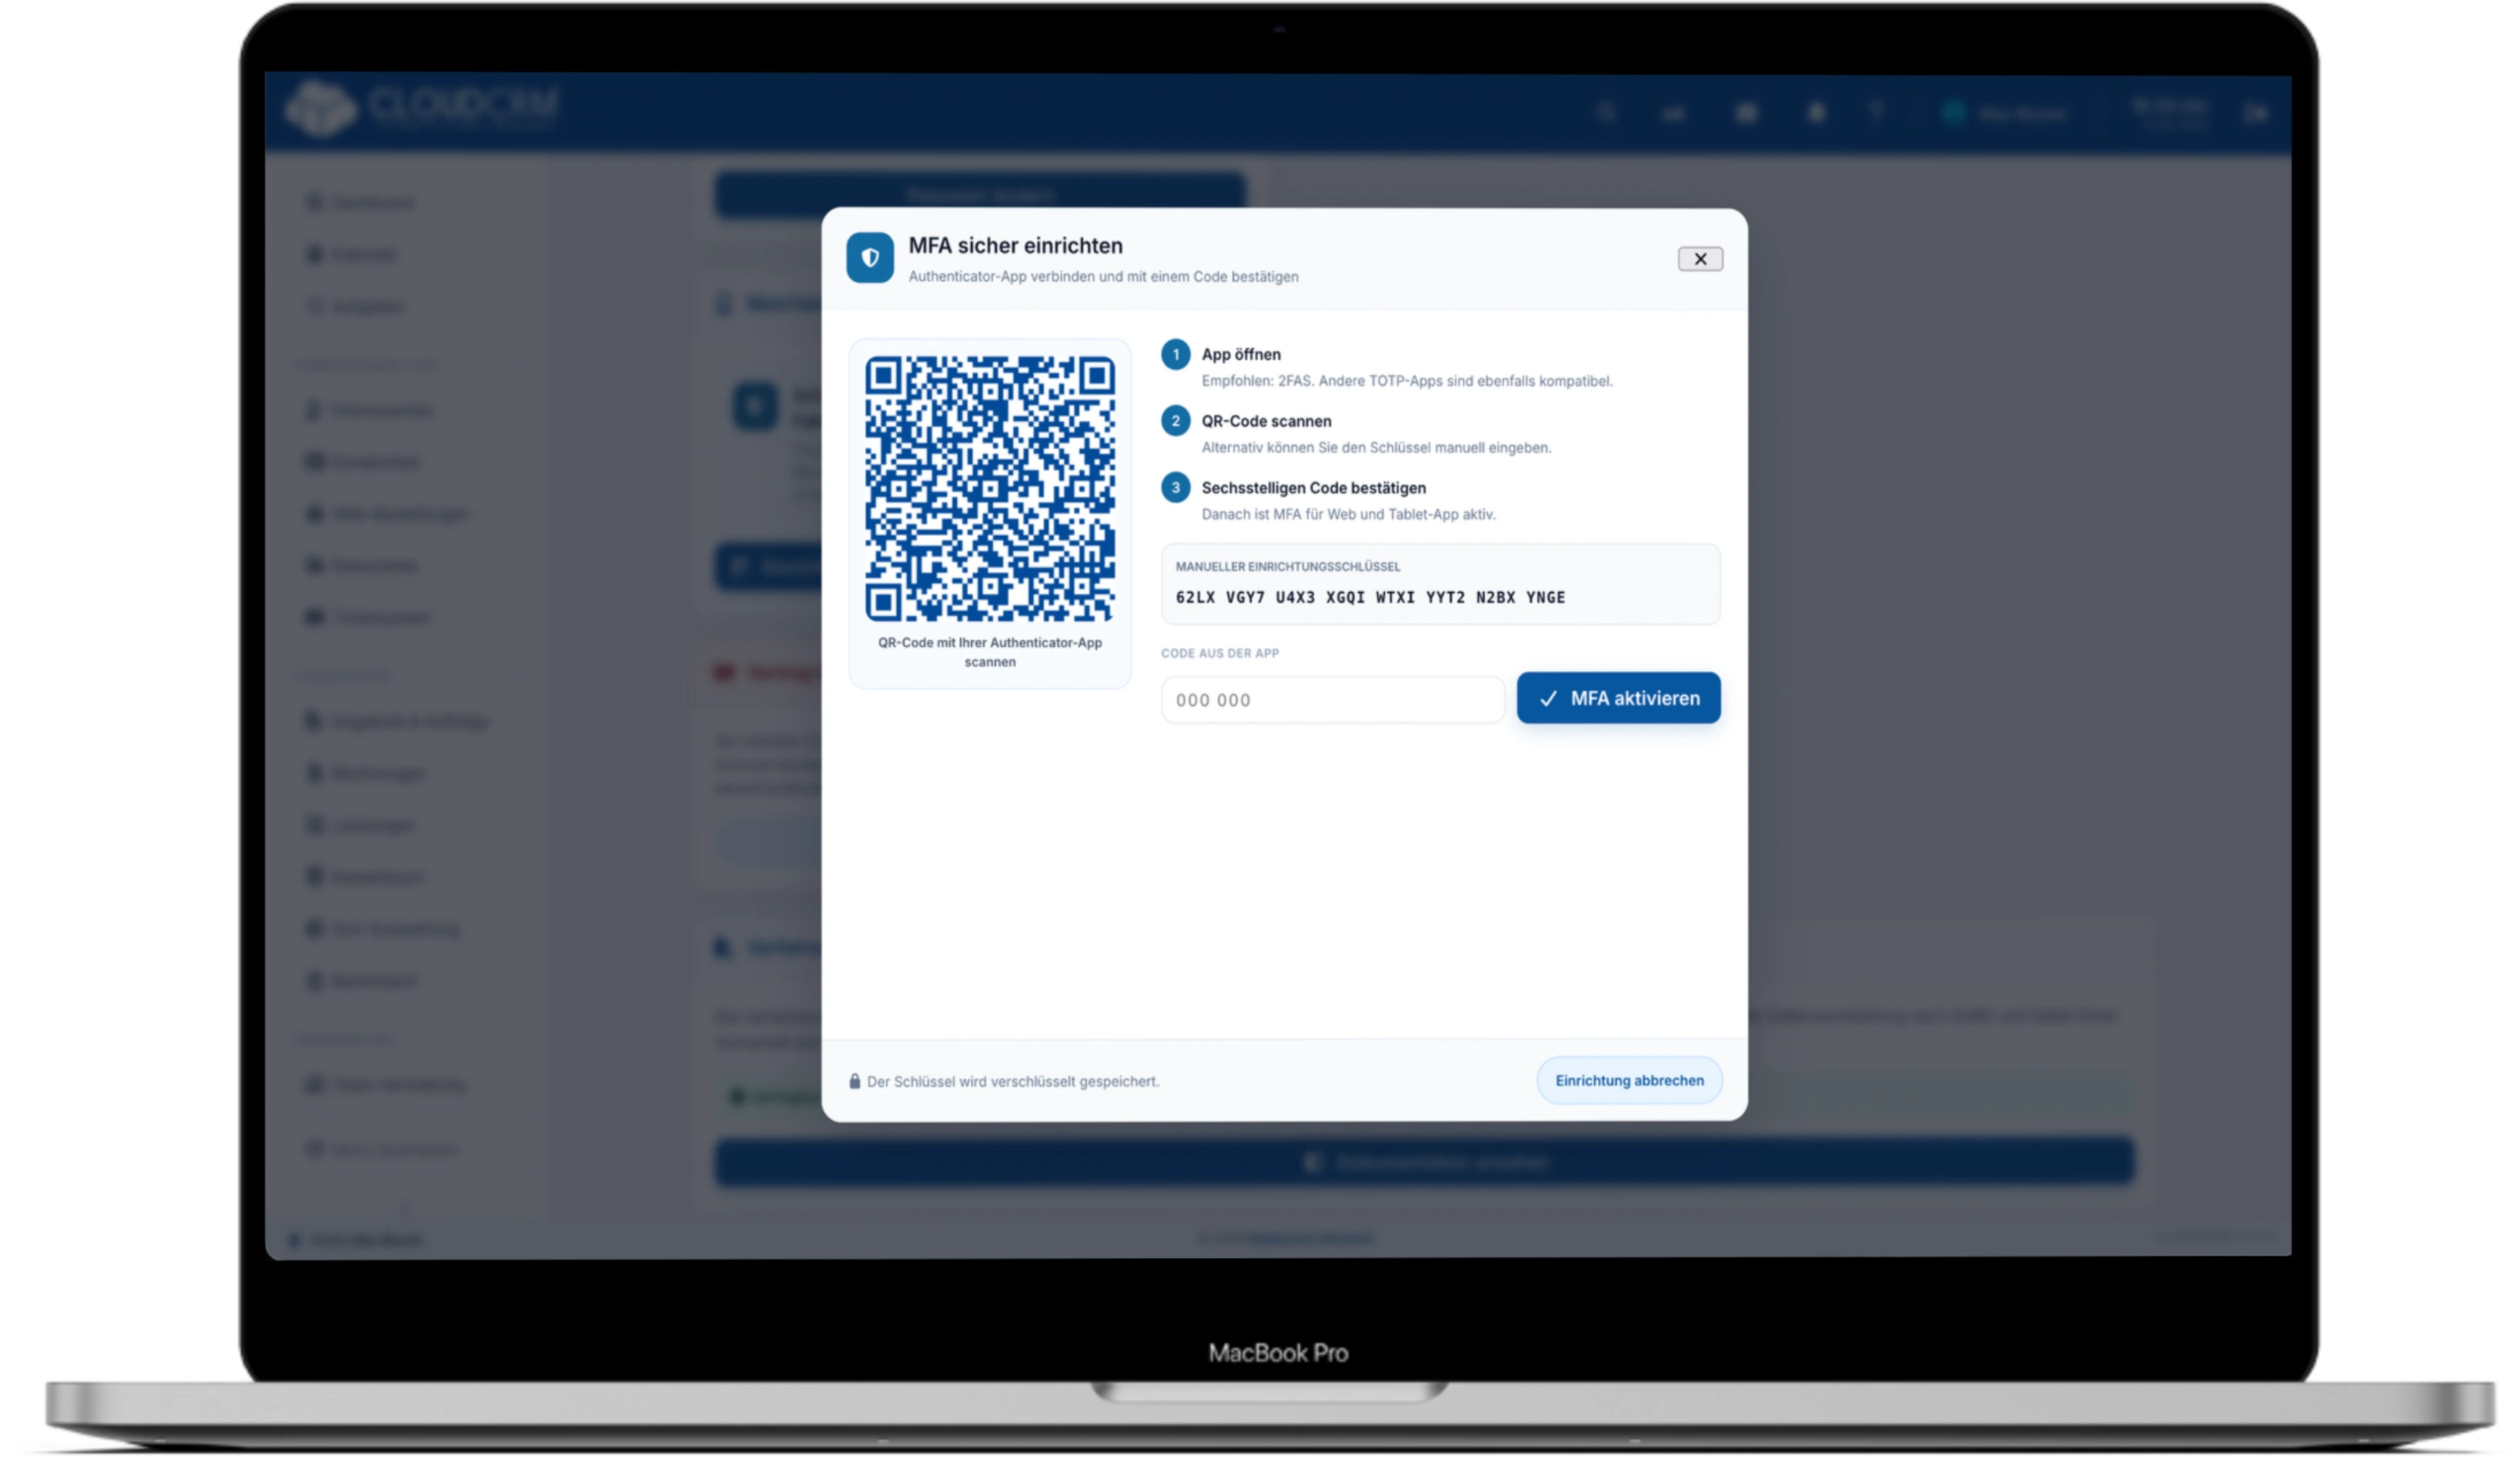The width and height of the screenshot is (2520, 1474).
Task: Click the manual key text starting with 62LX
Action: click(x=1370, y=597)
